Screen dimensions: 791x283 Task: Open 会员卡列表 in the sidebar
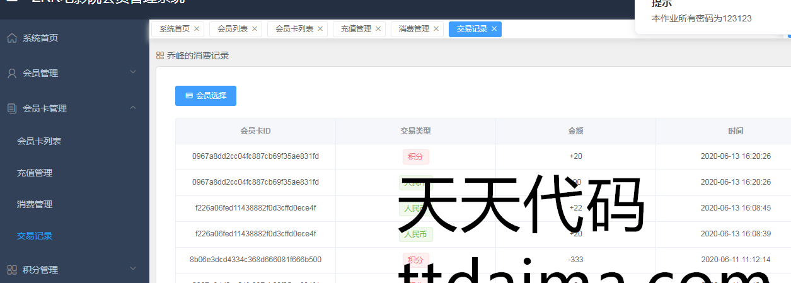coord(39,141)
